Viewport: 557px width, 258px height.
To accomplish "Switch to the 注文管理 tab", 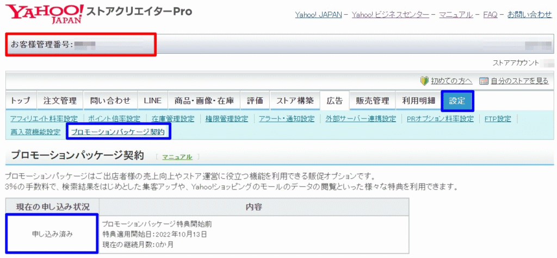I will [x=60, y=101].
